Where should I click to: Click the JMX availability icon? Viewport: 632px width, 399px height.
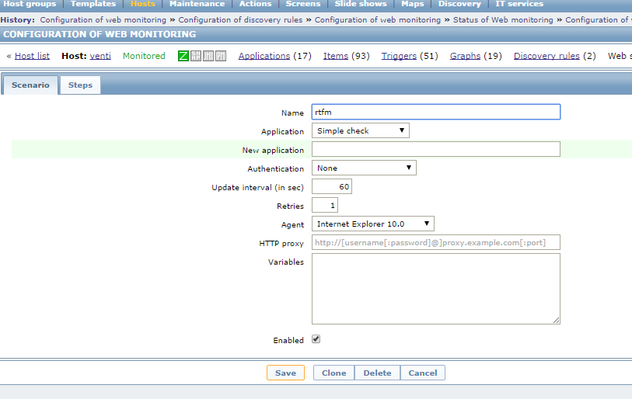pos(208,56)
